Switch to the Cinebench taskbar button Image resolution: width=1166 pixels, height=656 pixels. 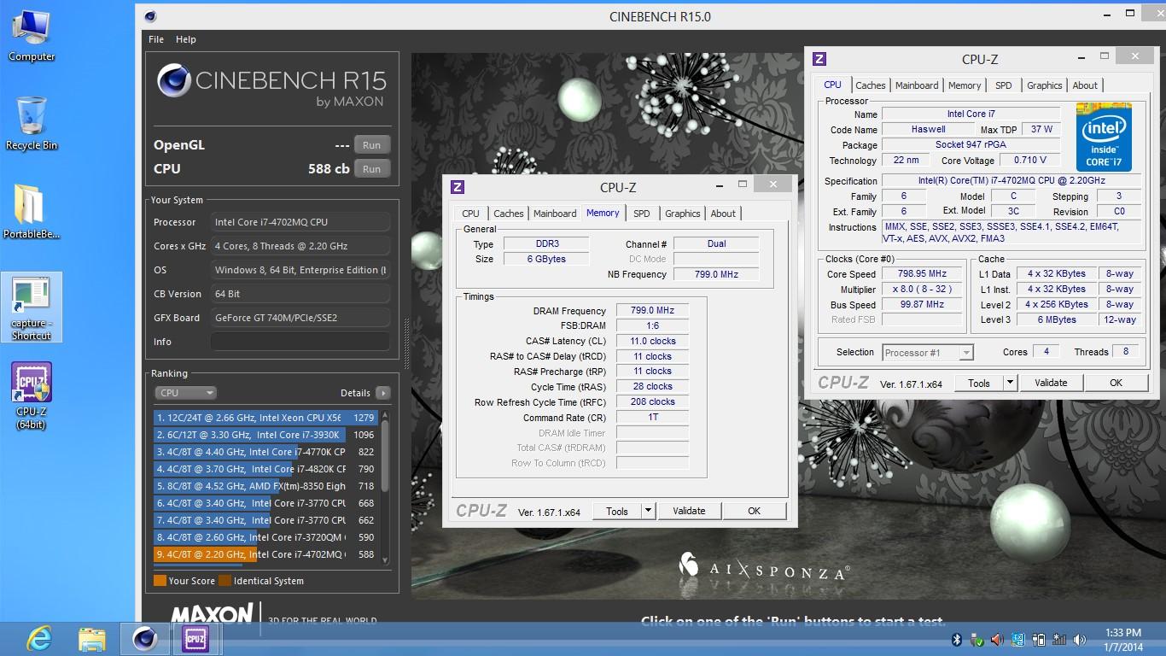coord(144,639)
